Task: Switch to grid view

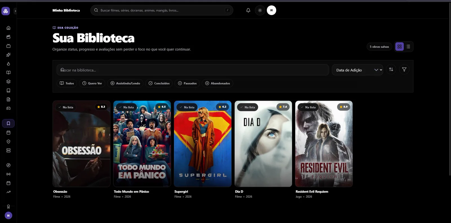Action: pyautogui.click(x=399, y=47)
